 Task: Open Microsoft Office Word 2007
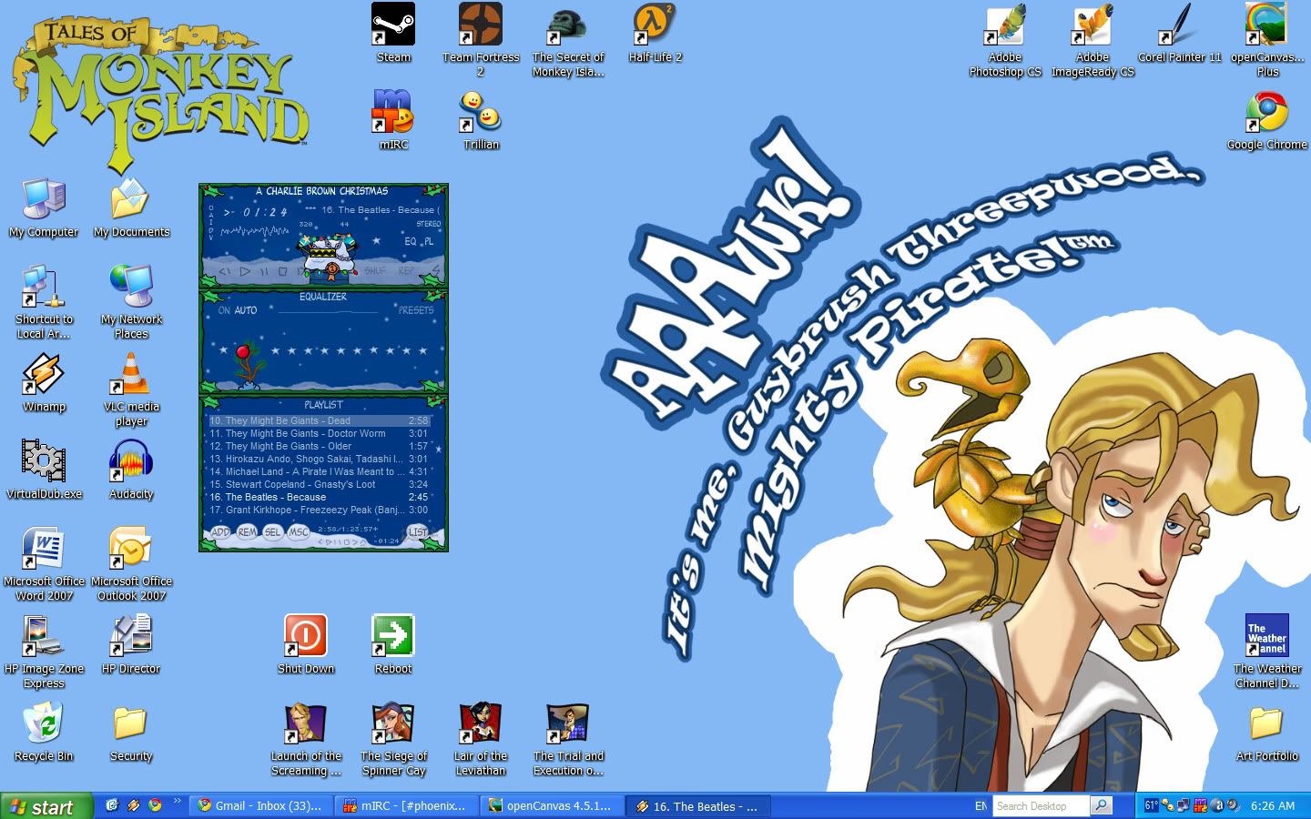pos(44,564)
